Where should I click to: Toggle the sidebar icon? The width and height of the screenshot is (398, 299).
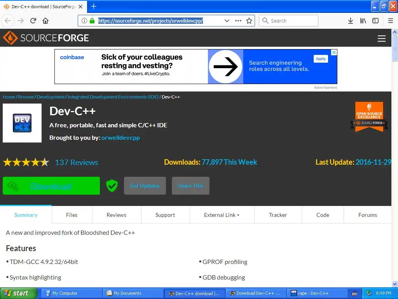(375, 21)
